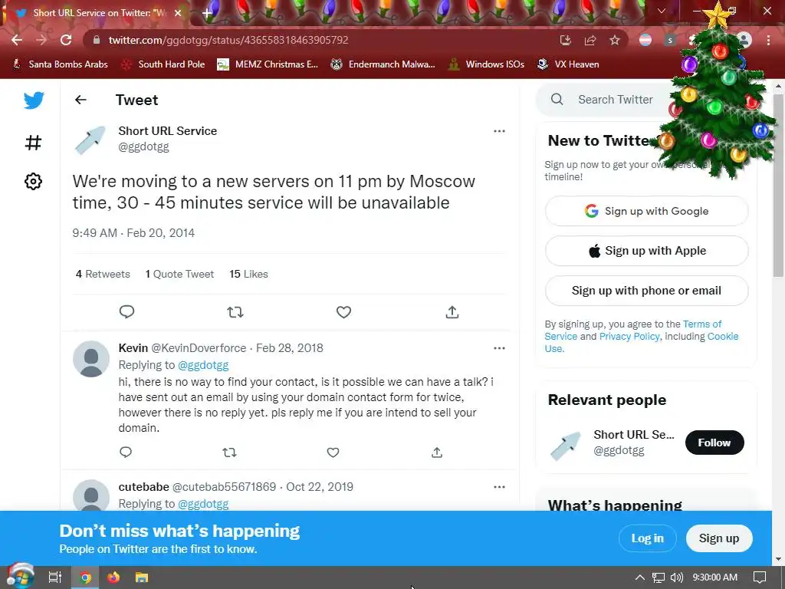This screenshot has width=785, height=589.
Task: Open Firefox from the taskbar
Action: (x=113, y=577)
